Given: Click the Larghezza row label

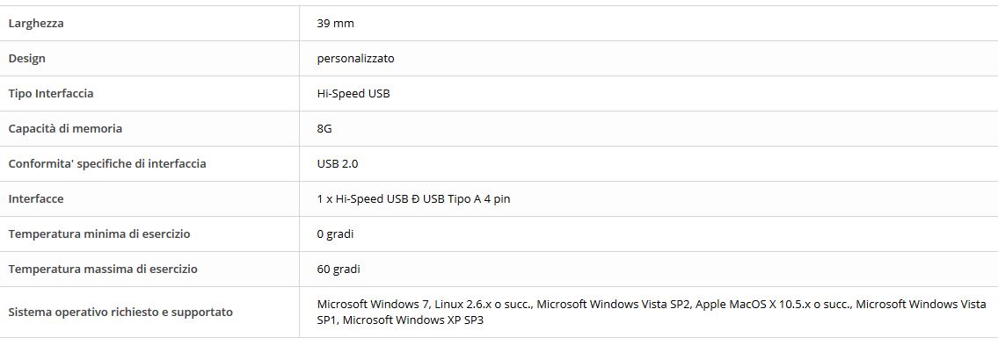Looking at the screenshot, I should tap(36, 24).
